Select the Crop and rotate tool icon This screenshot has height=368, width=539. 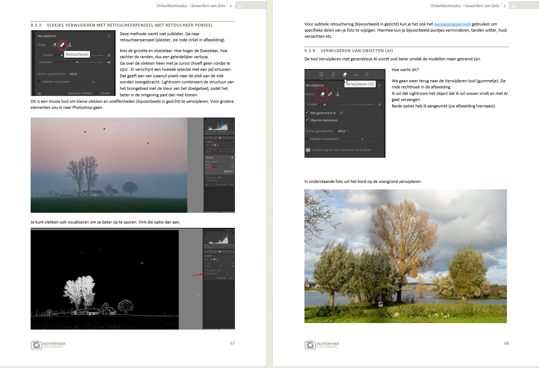click(333, 74)
